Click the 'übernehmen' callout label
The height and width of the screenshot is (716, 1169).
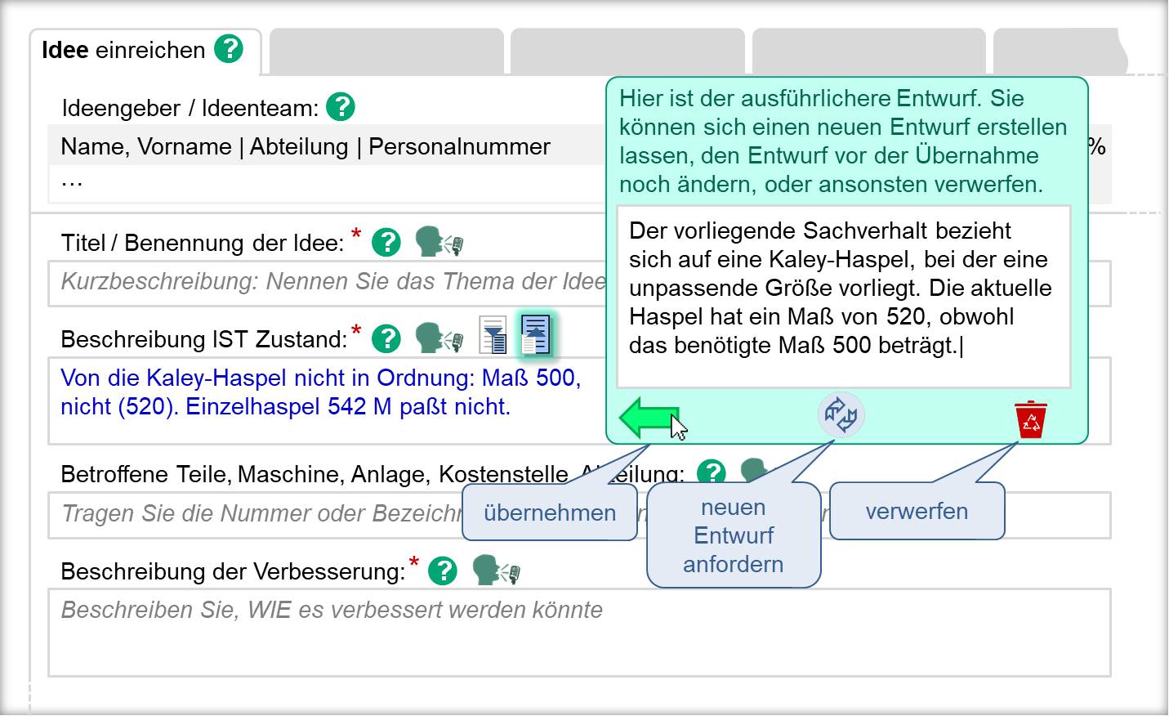[x=550, y=512]
